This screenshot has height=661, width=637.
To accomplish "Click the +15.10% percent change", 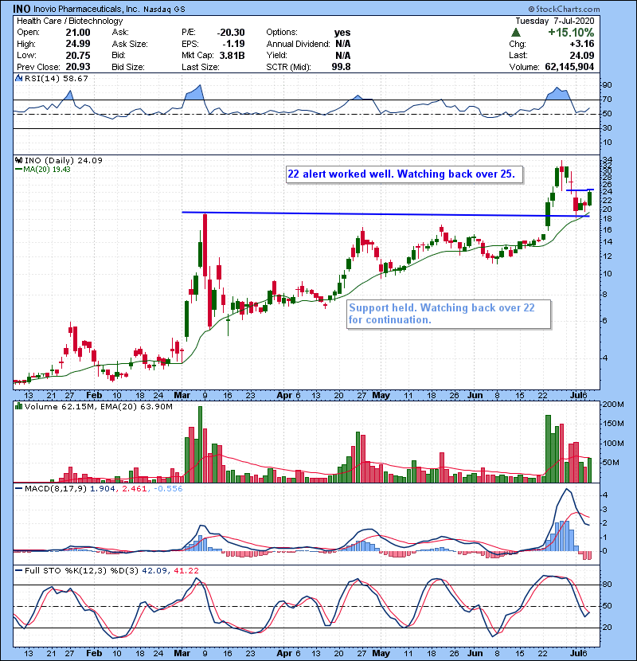I will click(571, 33).
